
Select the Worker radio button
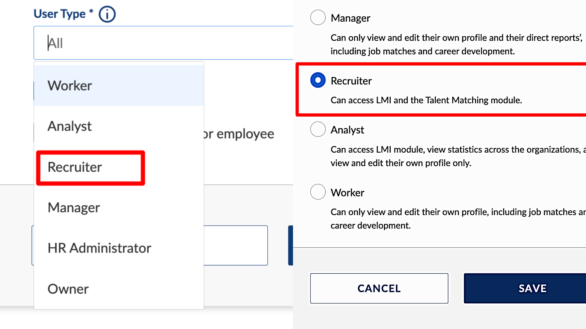coord(318,192)
